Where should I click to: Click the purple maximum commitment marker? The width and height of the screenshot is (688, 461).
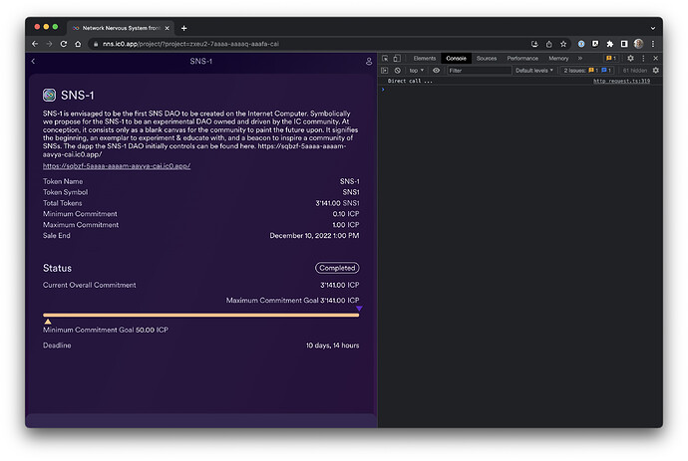coord(359,309)
